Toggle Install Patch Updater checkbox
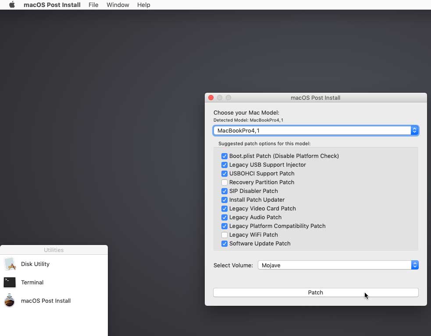 pos(224,200)
